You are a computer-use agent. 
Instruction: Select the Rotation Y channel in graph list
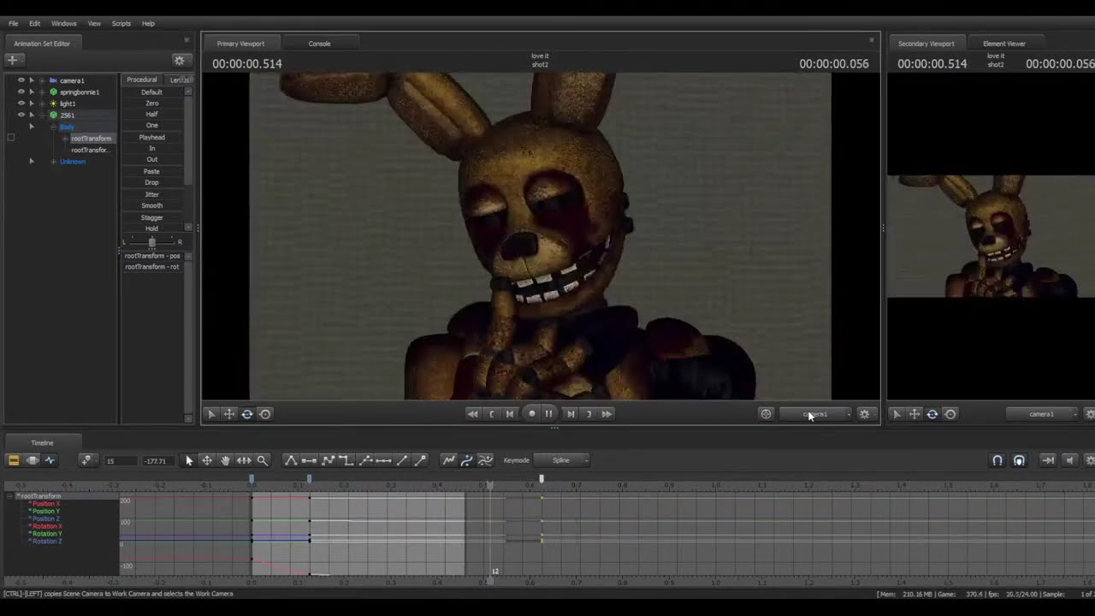click(x=46, y=534)
